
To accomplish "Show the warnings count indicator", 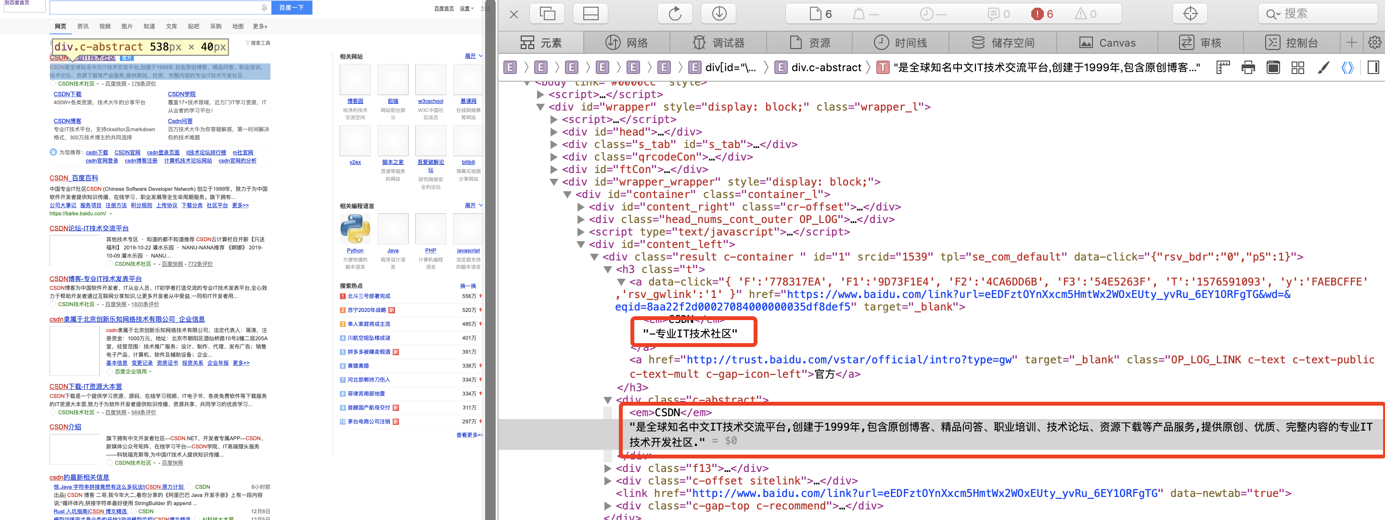I will click(x=1085, y=14).
